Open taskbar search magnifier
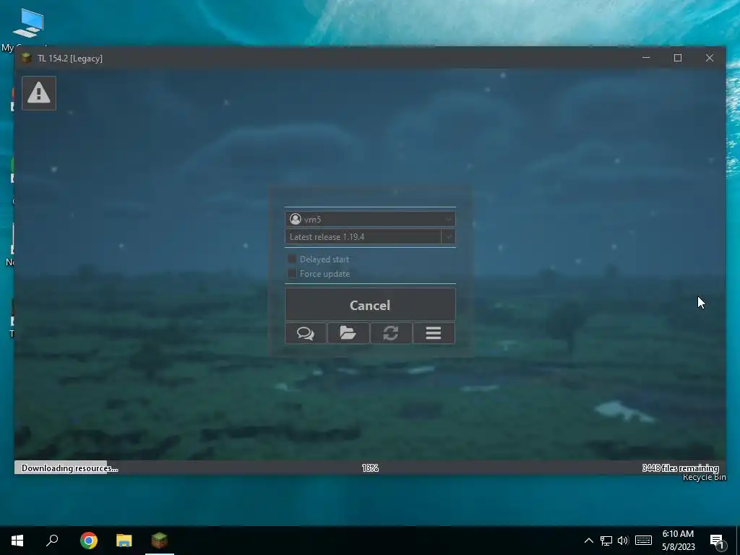Screen dimensions: 740x555 (x=52, y=541)
